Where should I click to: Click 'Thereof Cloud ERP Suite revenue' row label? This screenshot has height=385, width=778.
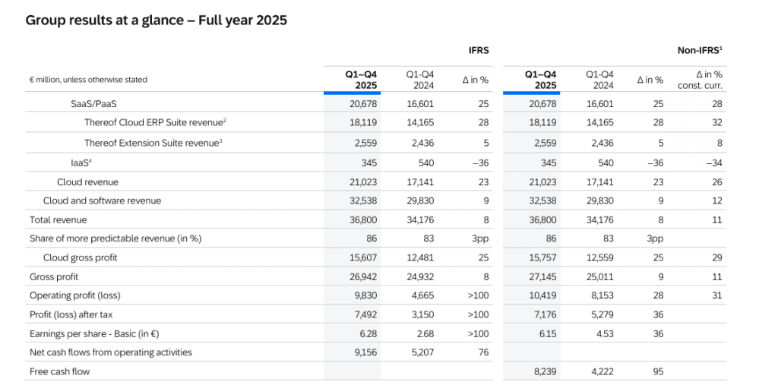(155, 123)
